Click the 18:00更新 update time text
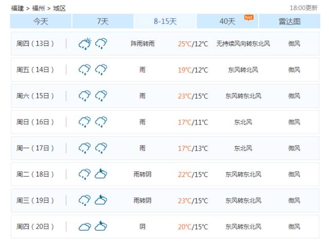The image size is (329, 244). tap(303, 8)
